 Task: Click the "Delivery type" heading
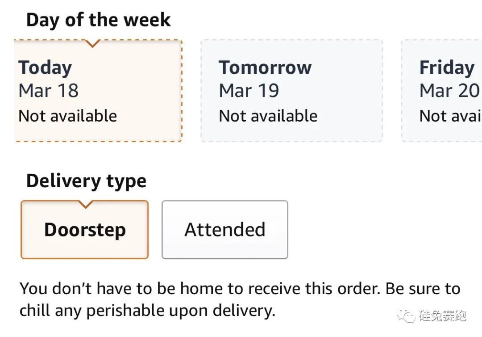86,181
